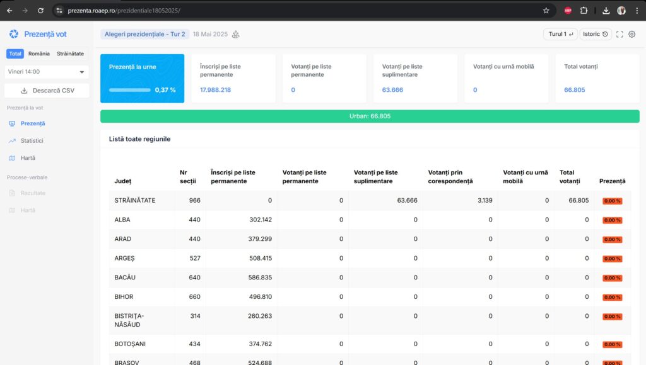Open settings with the gear icon
The image size is (646, 365).
(632, 34)
